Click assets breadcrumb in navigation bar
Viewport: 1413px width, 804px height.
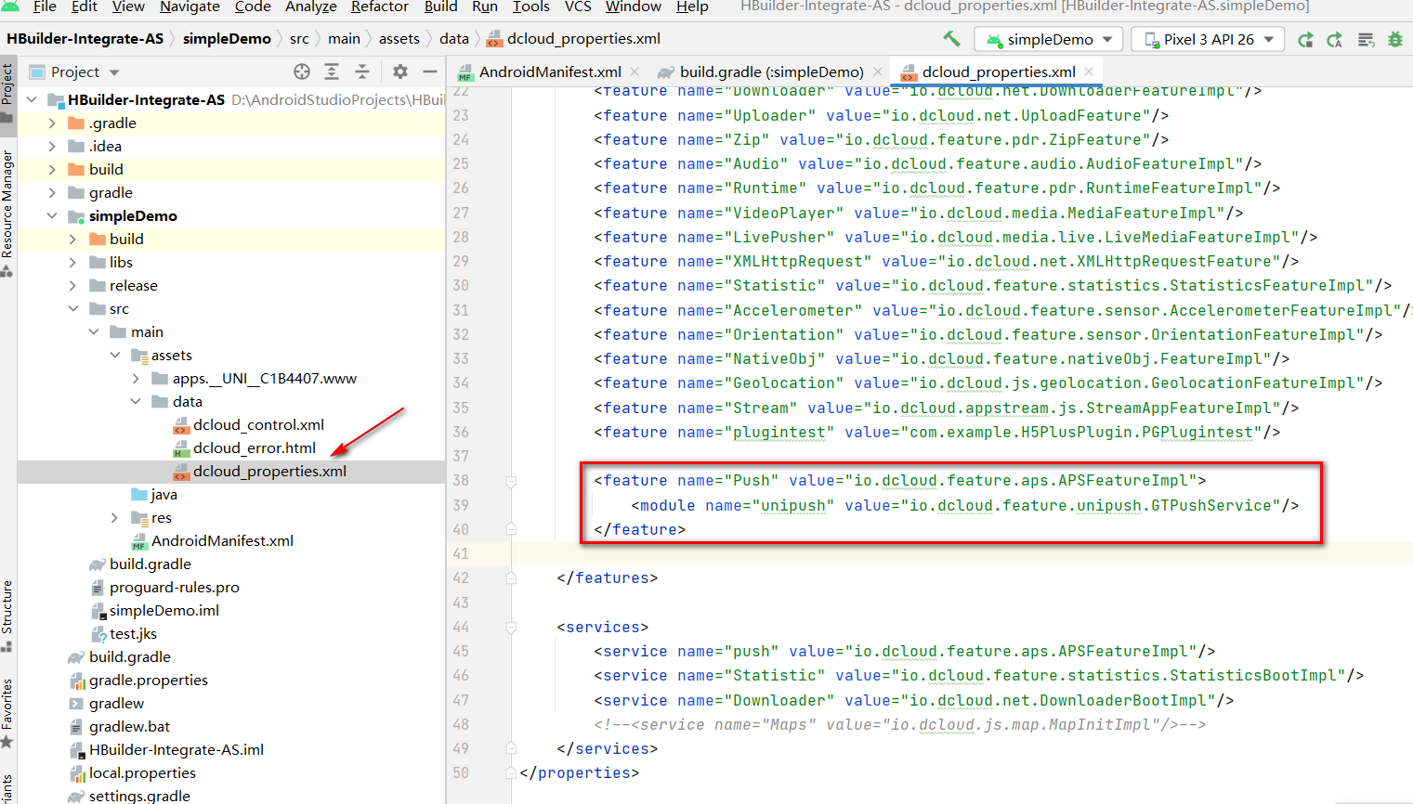(x=399, y=38)
